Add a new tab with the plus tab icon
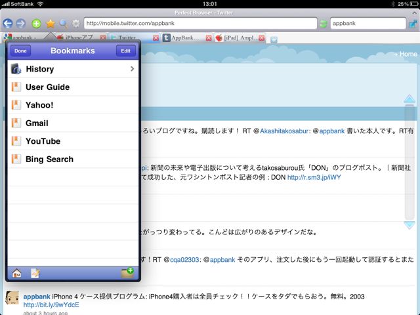The width and height of the screenshot is (420, 315). [274, 40]
